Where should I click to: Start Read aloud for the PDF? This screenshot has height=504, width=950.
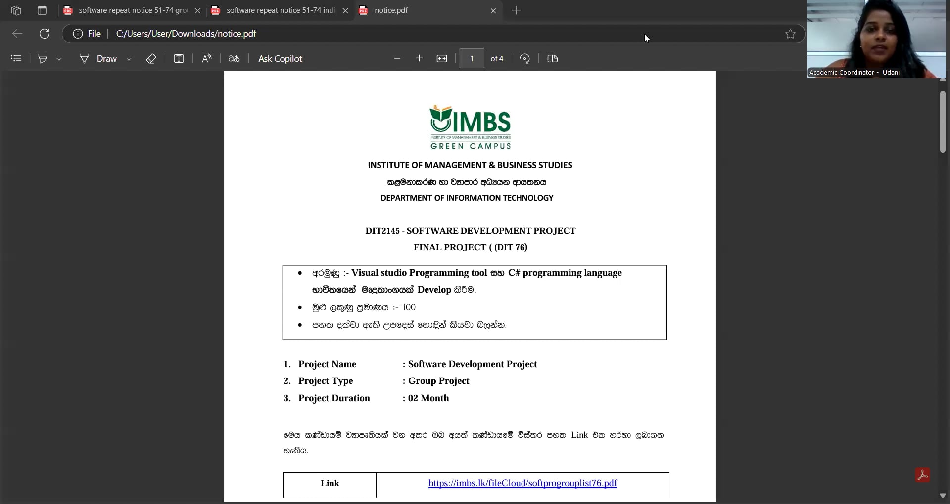click(206, 58)
